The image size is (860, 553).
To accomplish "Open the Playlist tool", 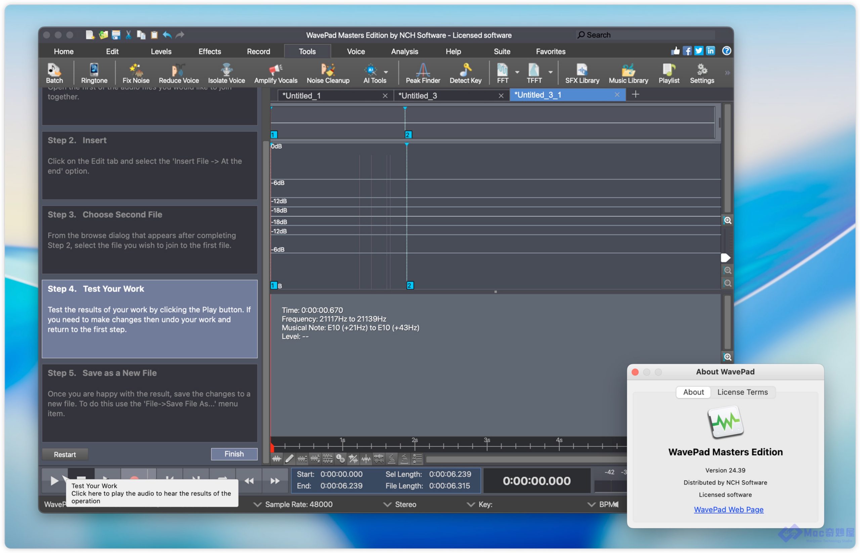I will tap(669, 73).
